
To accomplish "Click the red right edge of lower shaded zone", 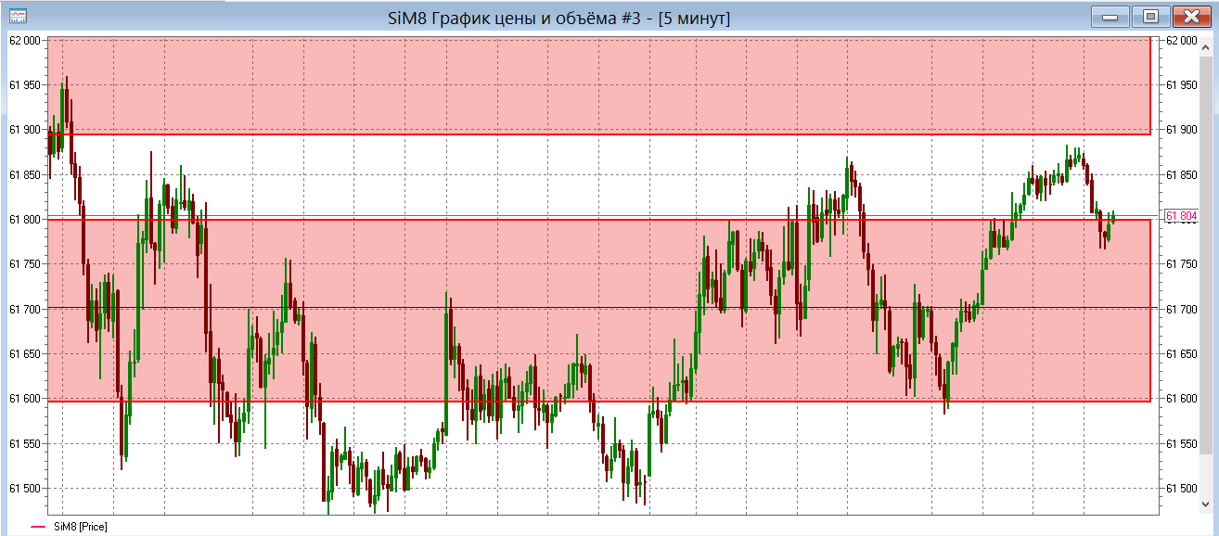I will click(1150, 310).
